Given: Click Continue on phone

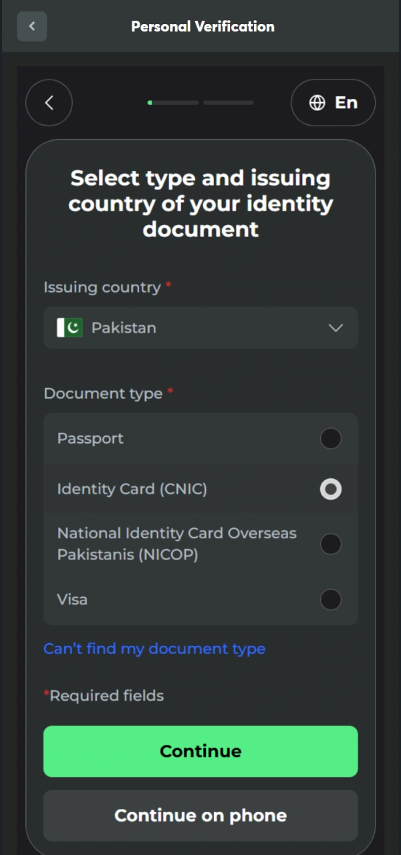Looking at the screenshot, I should (x=200, y=816).
